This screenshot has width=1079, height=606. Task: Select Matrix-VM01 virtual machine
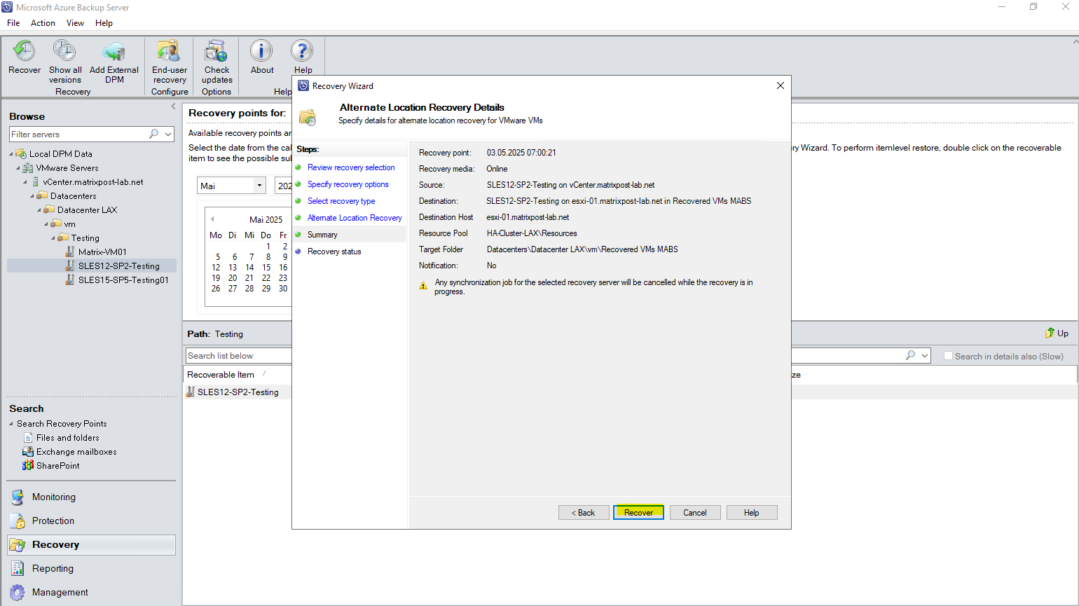coord(102,252)
